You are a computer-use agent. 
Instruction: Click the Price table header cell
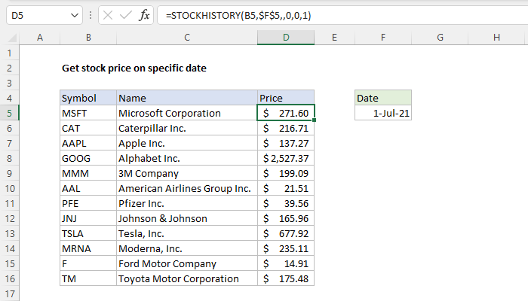(x=286, y=98)
